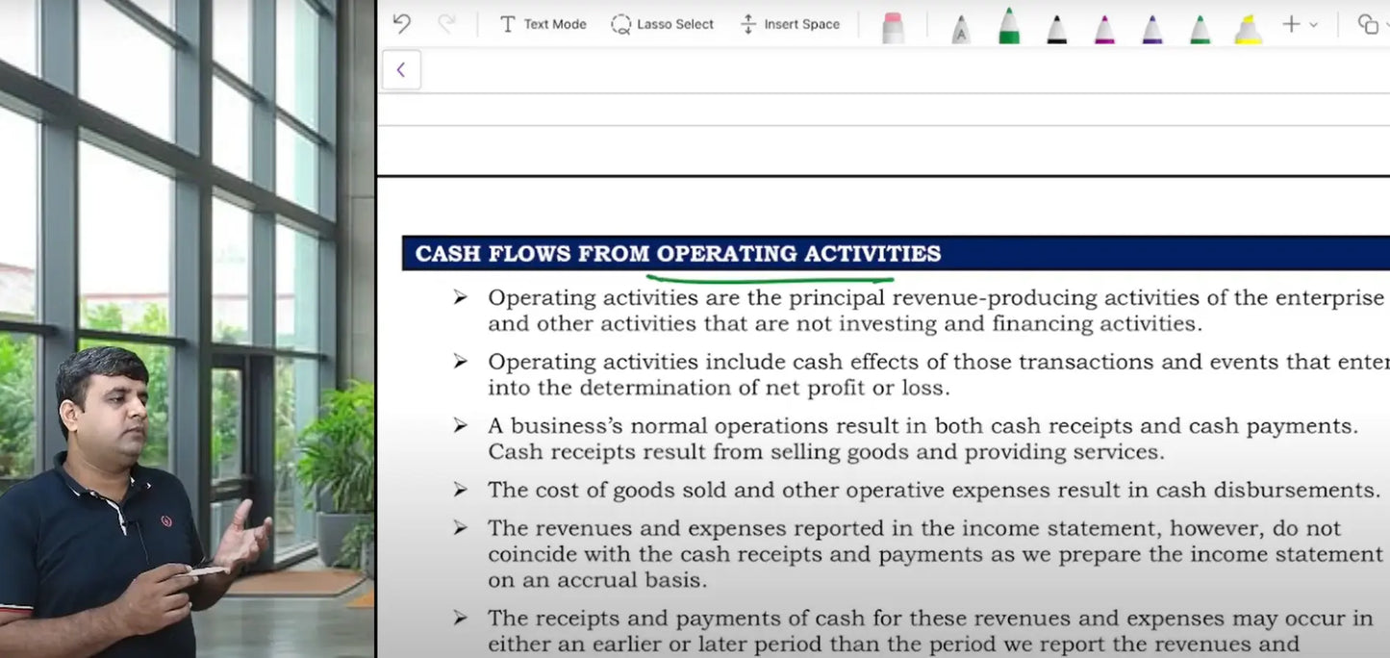Click the presenter video panel

(187, 329)
